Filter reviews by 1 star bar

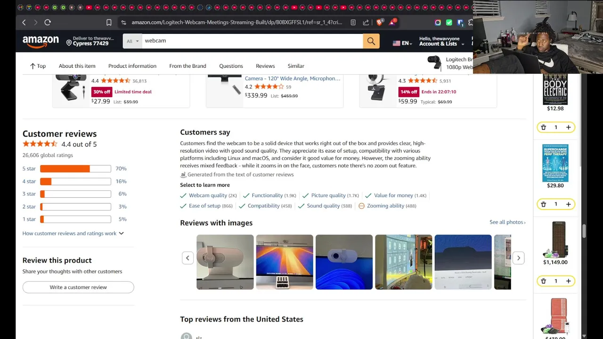point(75,219)
